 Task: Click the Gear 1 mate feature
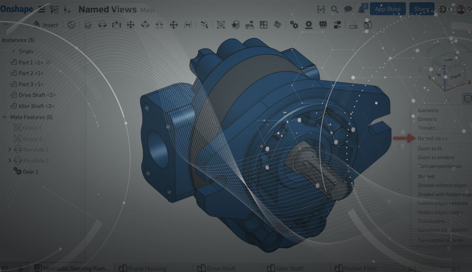(30, 172)
